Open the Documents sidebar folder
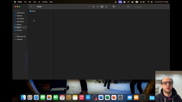 click(20, 19)
